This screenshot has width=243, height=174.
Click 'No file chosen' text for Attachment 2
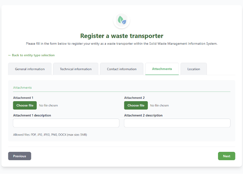pyautogui.click(x=159, y=105)
